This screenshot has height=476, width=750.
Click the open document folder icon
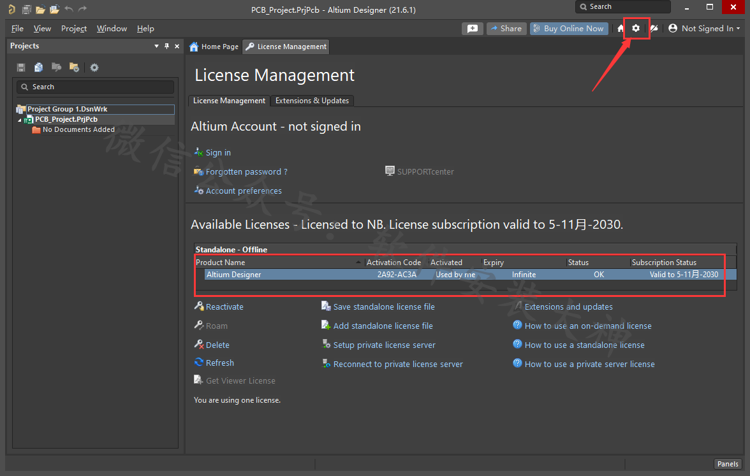[x=55, y=9]
